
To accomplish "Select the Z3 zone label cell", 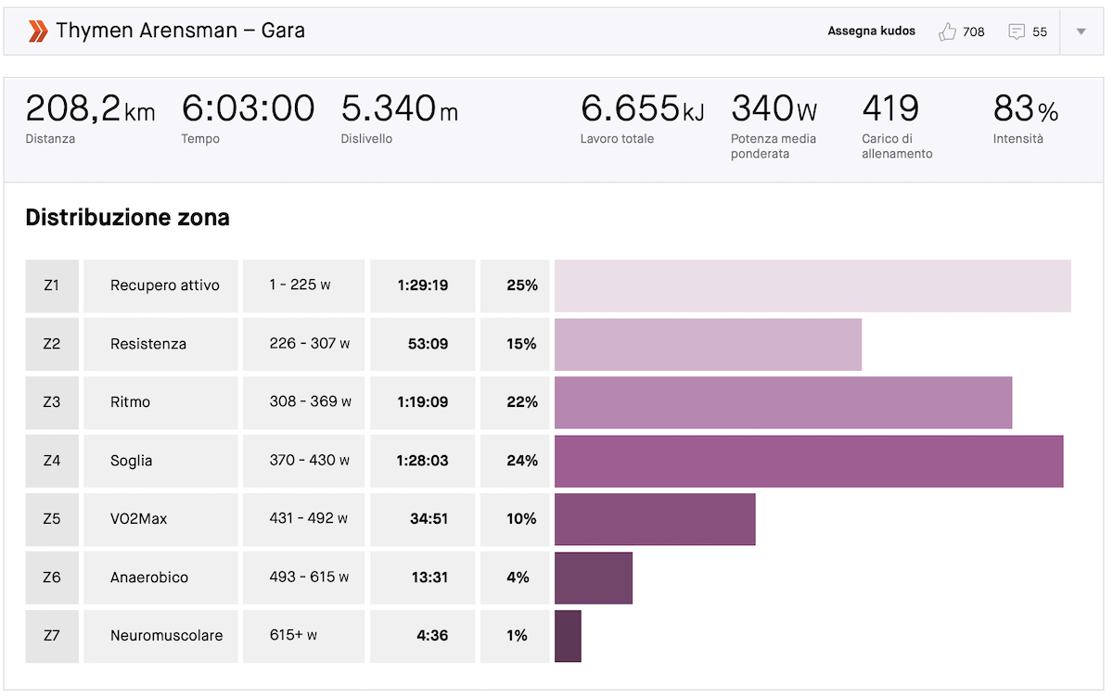I will point(52,402).
